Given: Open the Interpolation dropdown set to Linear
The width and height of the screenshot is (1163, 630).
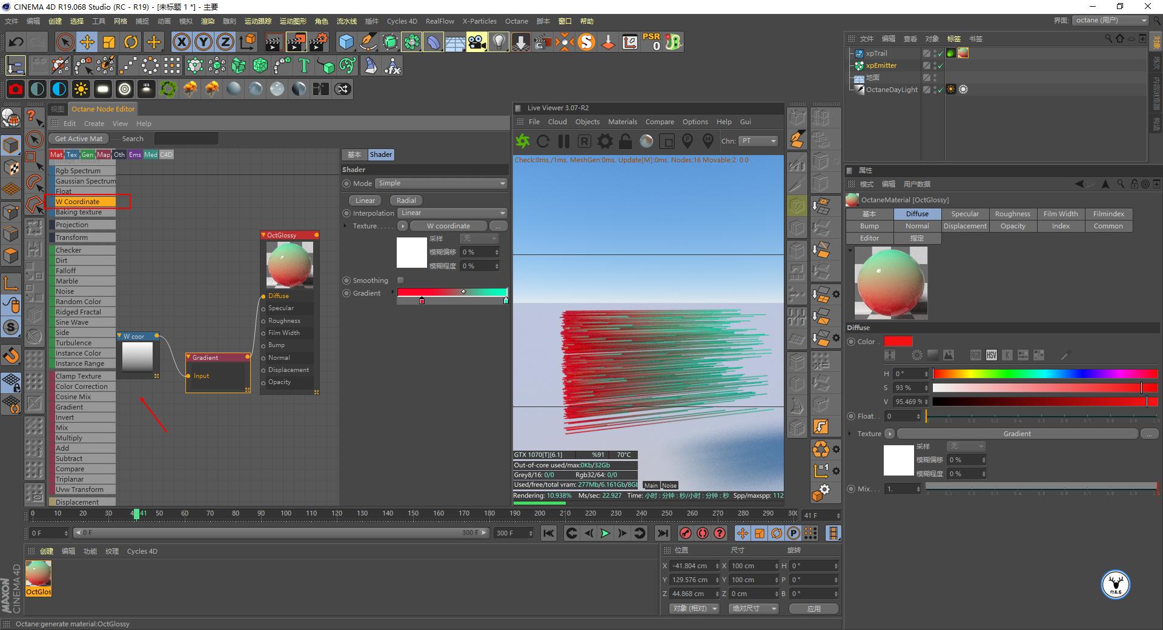Looking at the screenshot, I should coord(451,213).
